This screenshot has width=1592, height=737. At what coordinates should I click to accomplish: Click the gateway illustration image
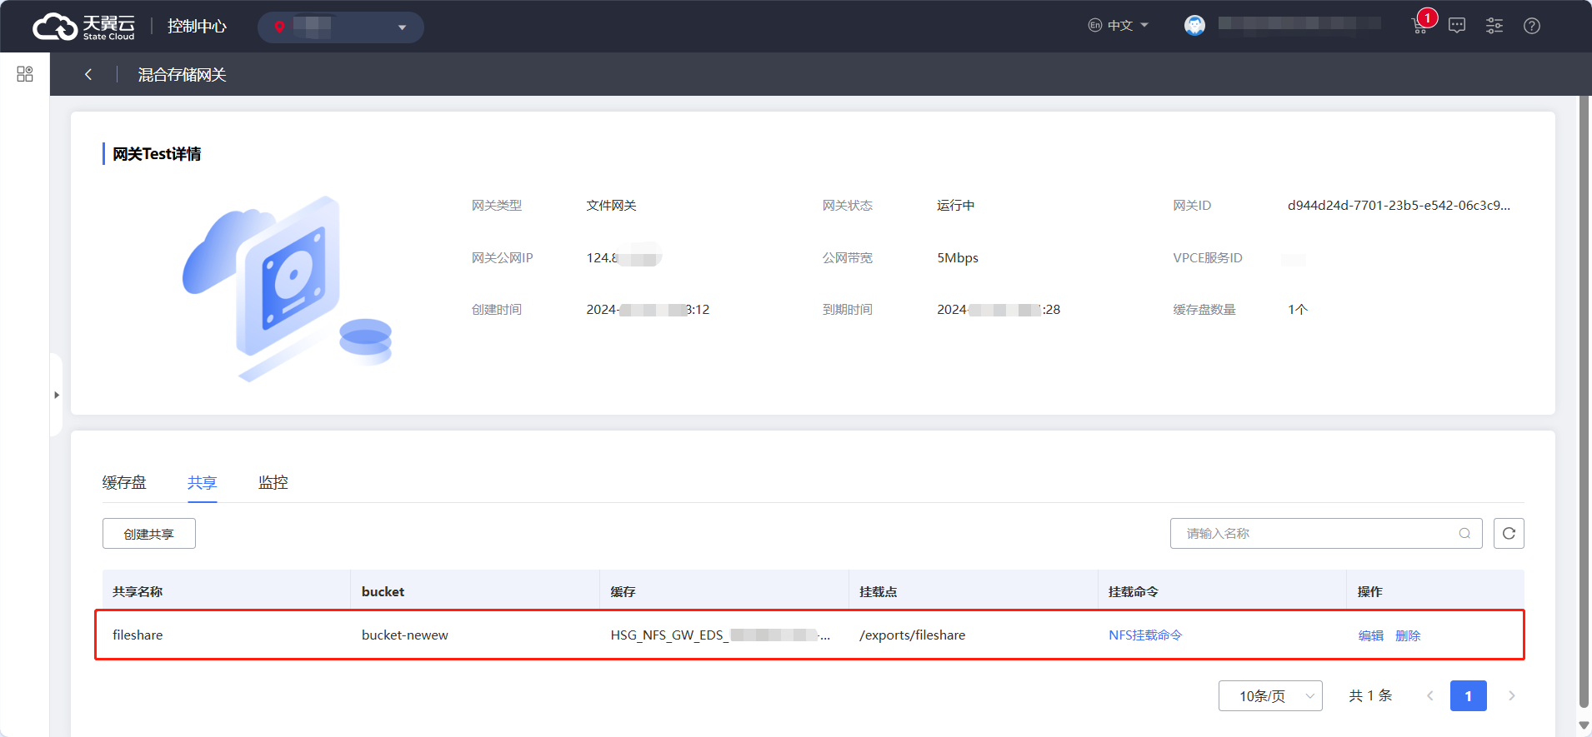pos(287,289)
